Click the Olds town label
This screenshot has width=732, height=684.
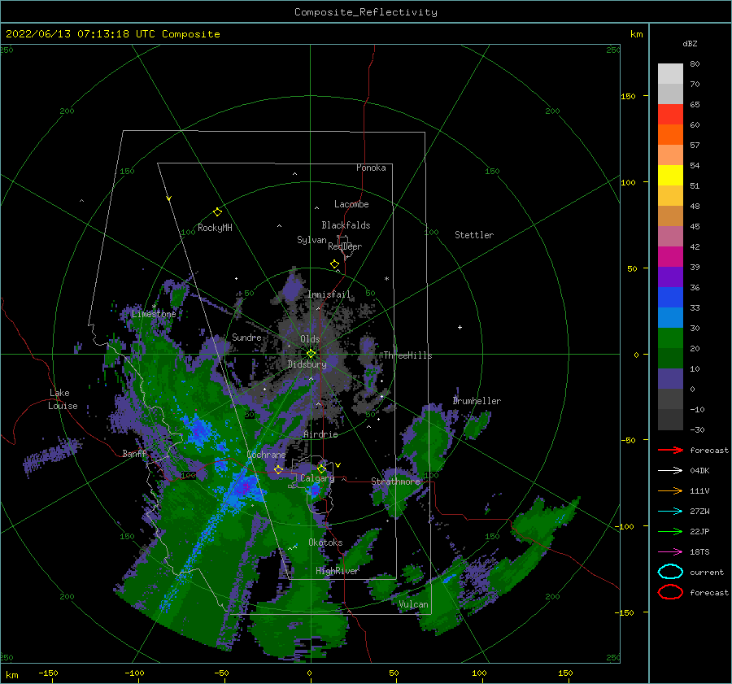coord(310,339)
